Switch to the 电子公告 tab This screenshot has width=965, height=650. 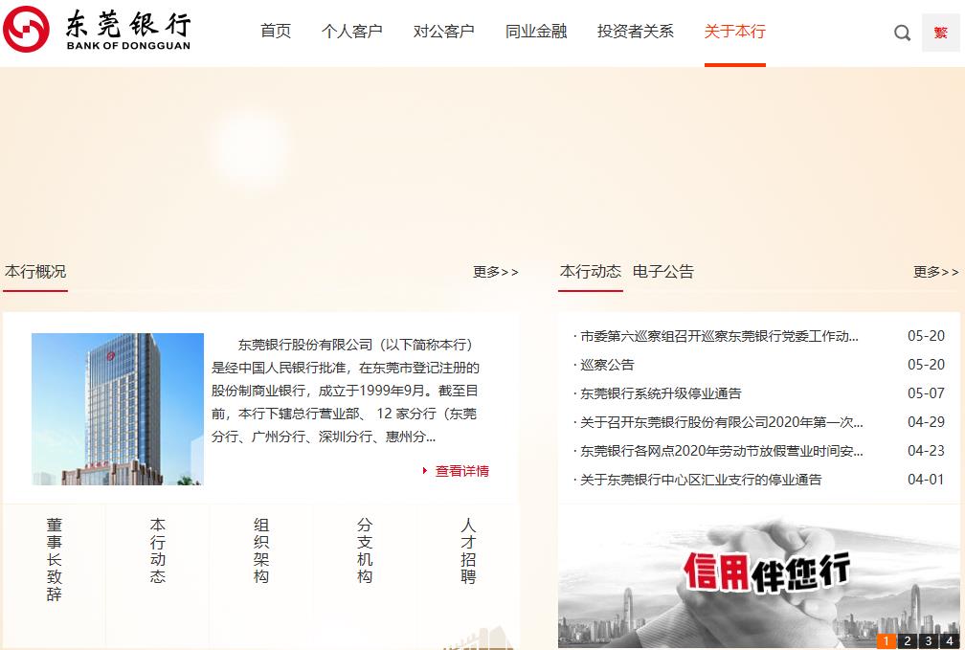[x=662, y=272]
